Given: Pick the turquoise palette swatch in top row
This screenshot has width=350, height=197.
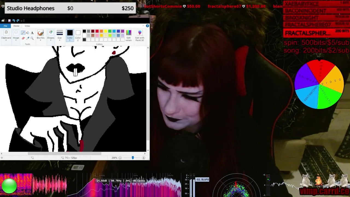Looking at the screenshot, I should click(x=114, y=31).
